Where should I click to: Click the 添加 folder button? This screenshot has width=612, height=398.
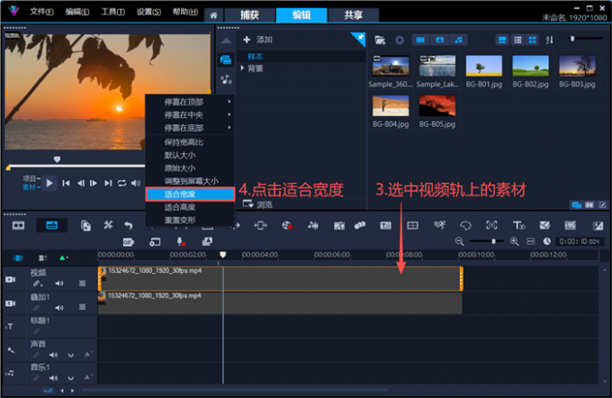(257, 40)
